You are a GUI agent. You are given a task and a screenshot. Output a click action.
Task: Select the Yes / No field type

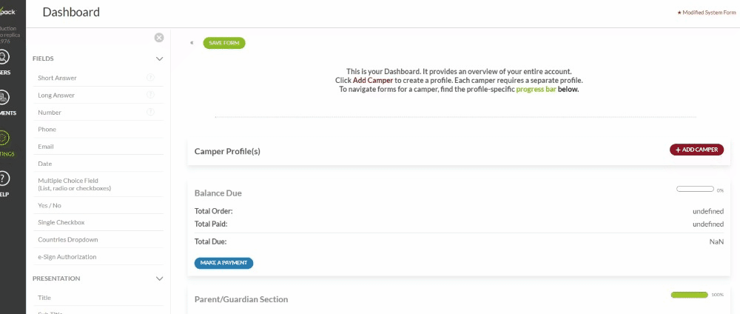click(98, 205)
